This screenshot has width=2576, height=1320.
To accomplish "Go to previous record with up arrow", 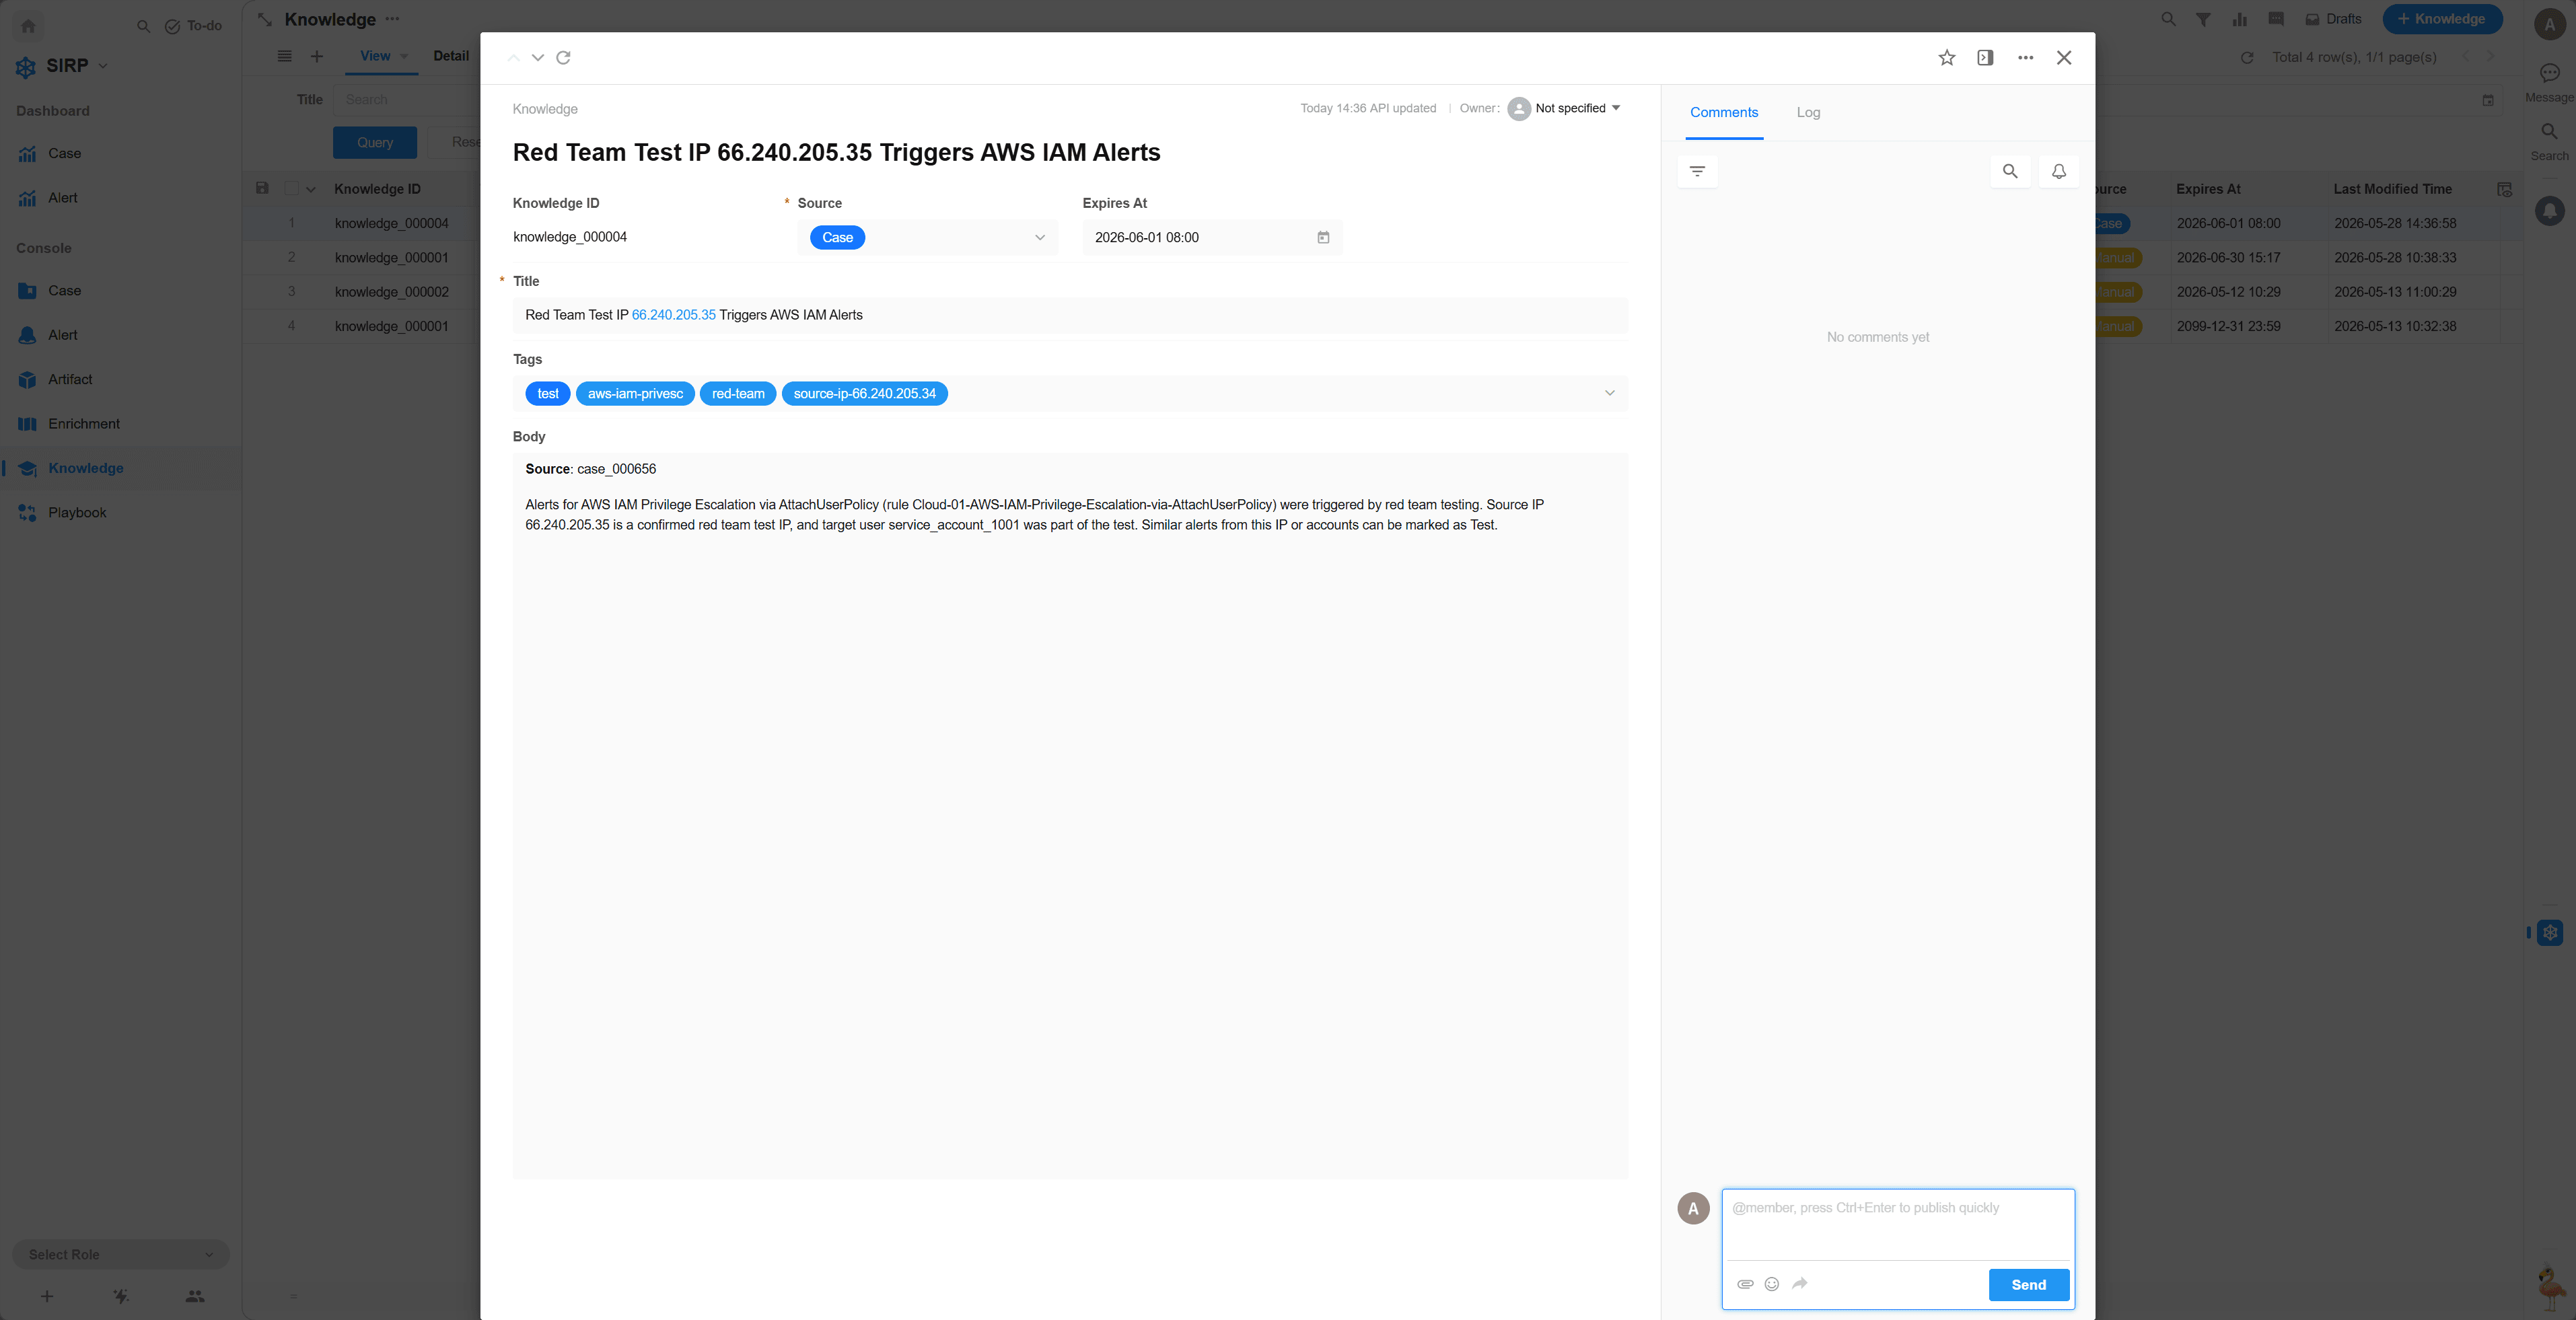I will [x=513, y=58].
